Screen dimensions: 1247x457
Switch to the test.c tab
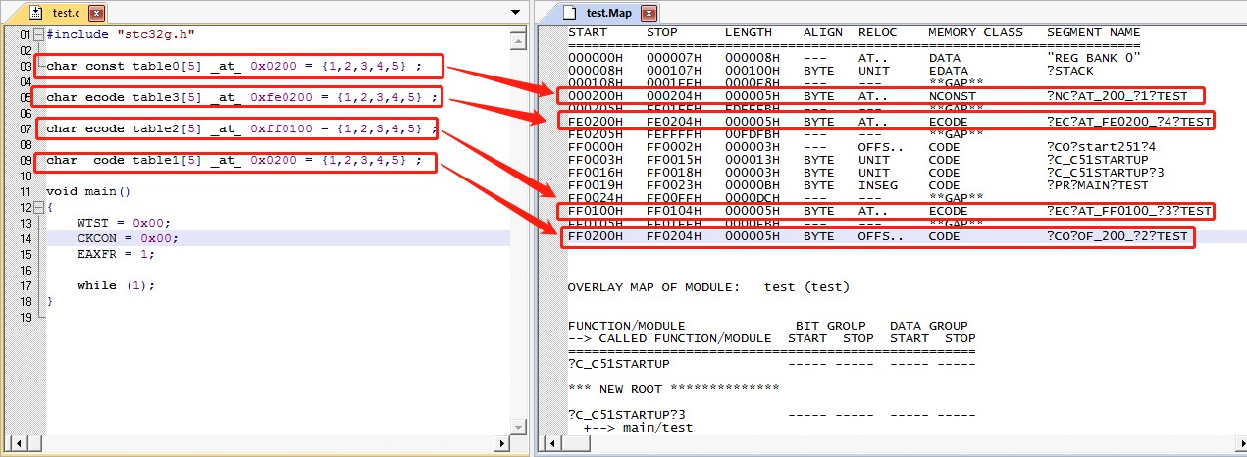67,13
